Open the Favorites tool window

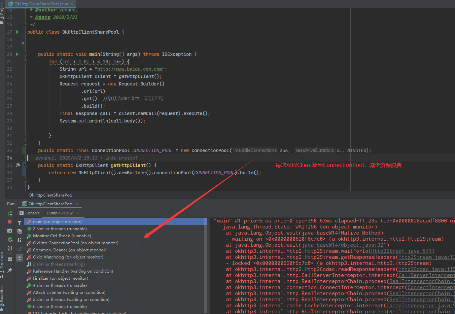2,299
